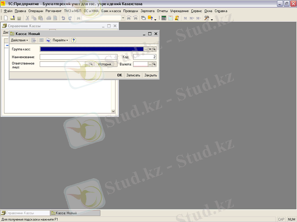
Task: Click the 1C help question icon
Action: [x=150, y=18]
